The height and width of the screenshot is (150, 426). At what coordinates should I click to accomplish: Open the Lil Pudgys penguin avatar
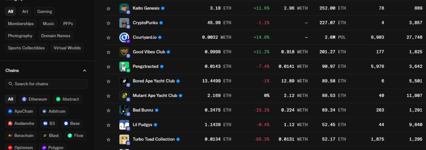pyautogui.click(x=124, y=125)
